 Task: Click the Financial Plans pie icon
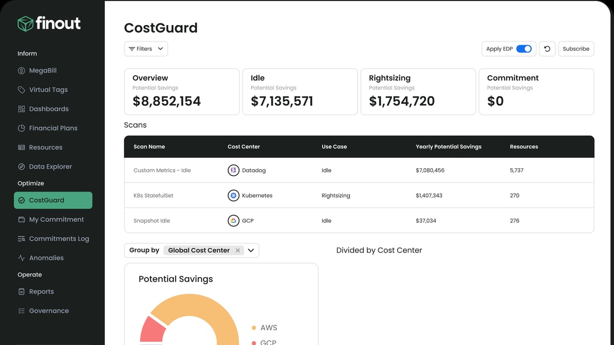[x=21, y=128]
